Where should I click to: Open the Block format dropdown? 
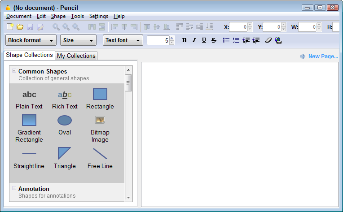pos(31,40)
